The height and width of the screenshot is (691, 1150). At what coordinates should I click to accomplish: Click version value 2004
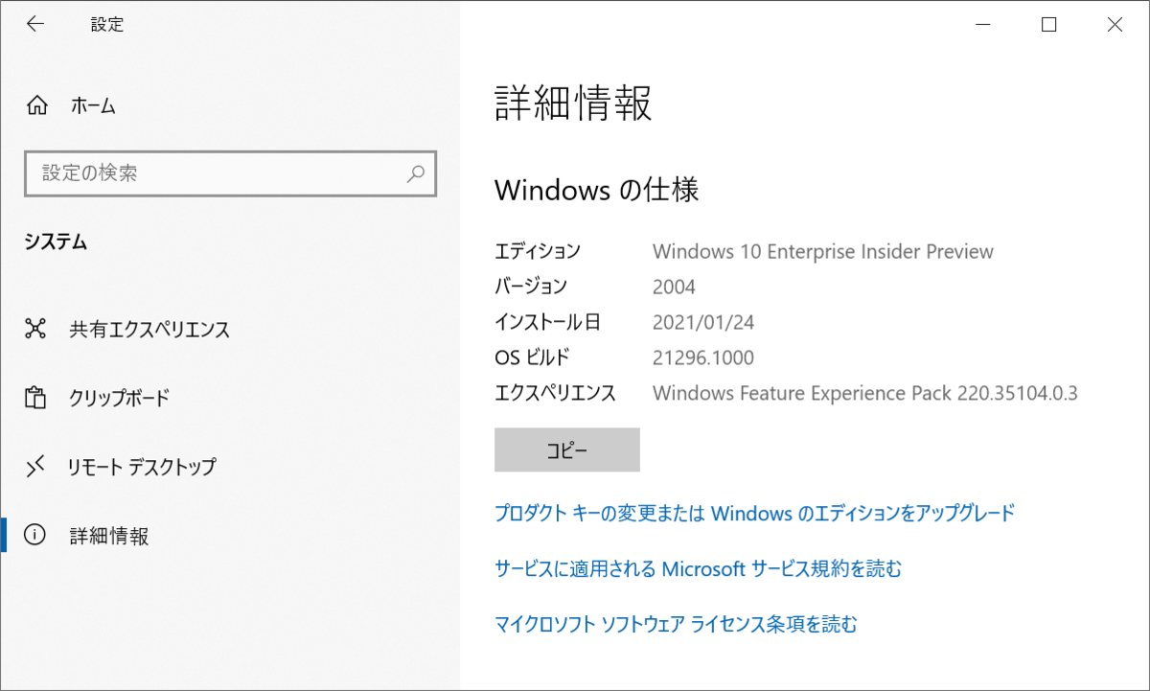674,287
